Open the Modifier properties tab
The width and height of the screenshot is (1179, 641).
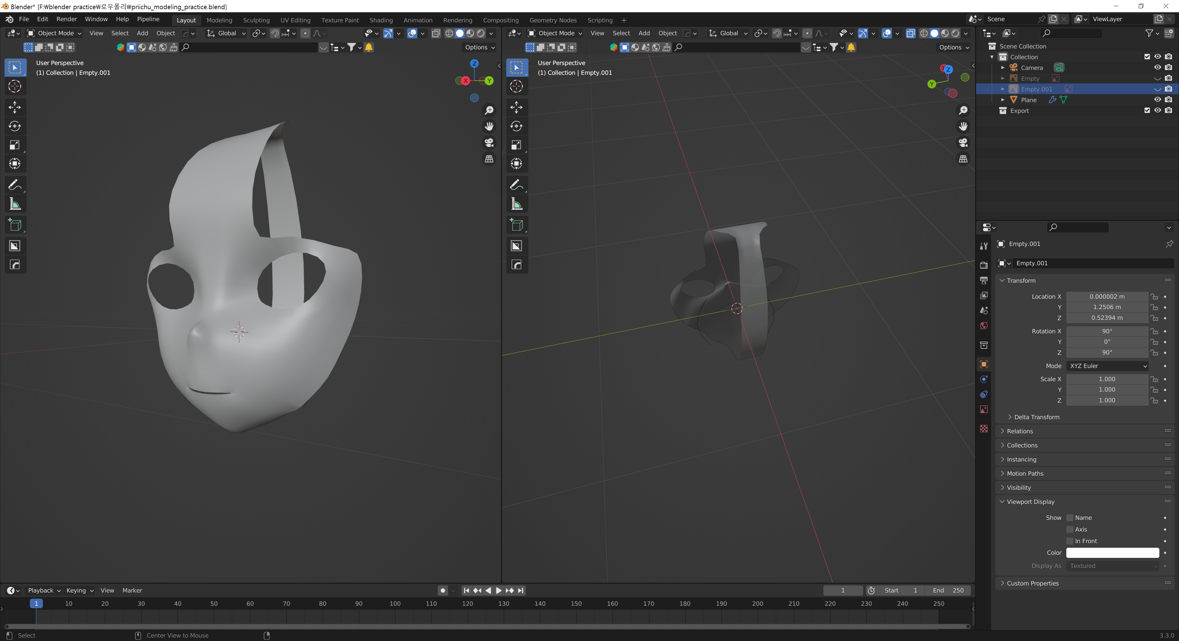point(983,379)
